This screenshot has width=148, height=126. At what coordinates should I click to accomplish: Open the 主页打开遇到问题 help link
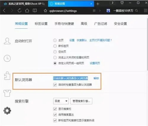click(101, 40)
